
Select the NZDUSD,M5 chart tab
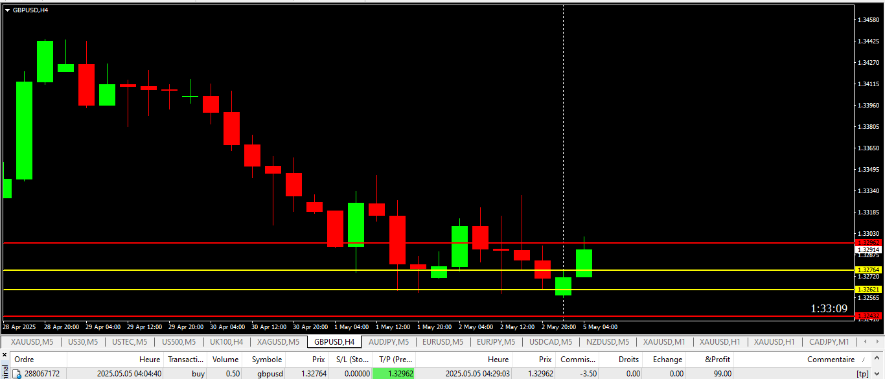point(608,341)
